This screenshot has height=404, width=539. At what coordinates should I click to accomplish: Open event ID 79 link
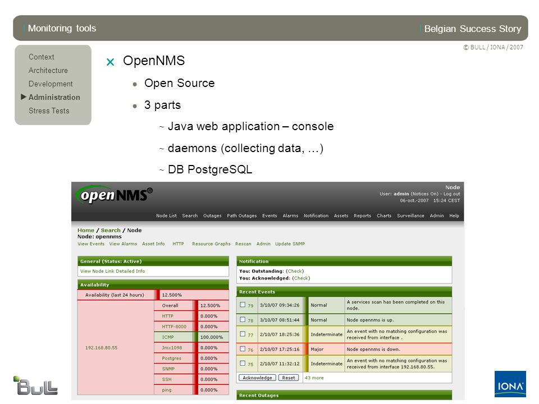click(250, 306)
